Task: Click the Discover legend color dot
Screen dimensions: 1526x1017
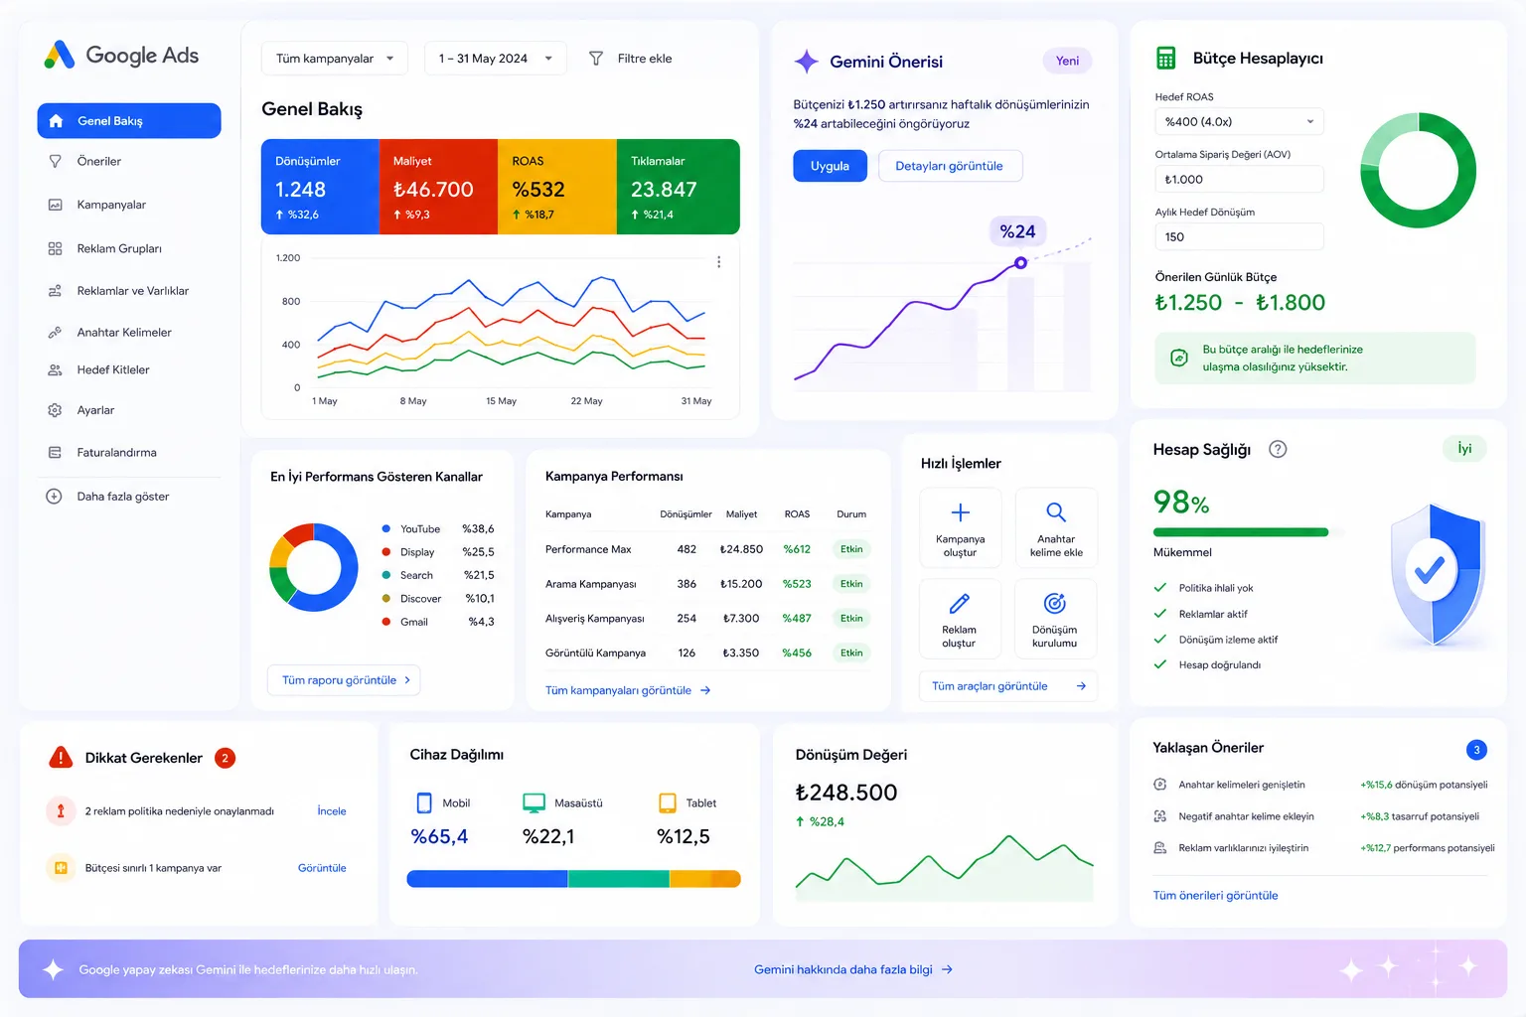Action: click(386, 599)
